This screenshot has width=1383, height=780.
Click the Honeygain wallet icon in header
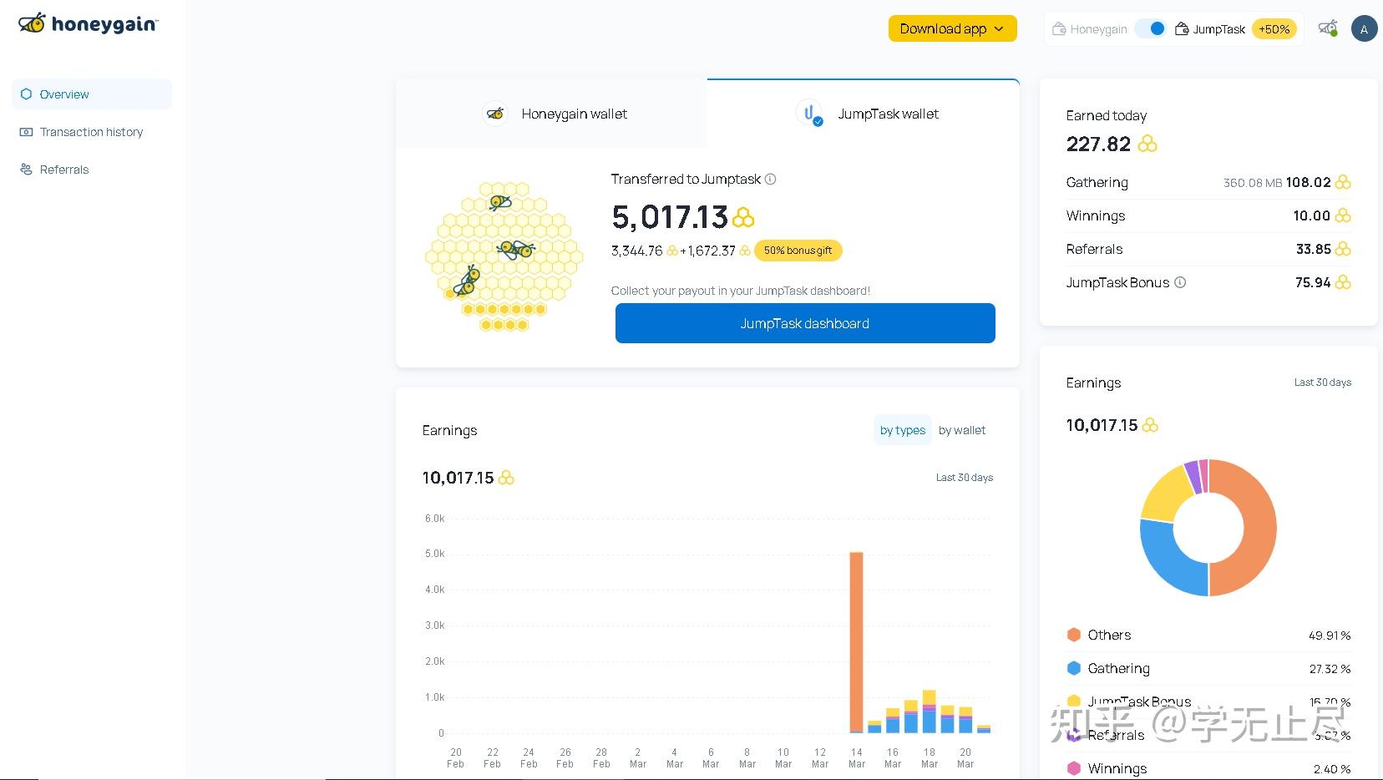(x=1058, y=28)
